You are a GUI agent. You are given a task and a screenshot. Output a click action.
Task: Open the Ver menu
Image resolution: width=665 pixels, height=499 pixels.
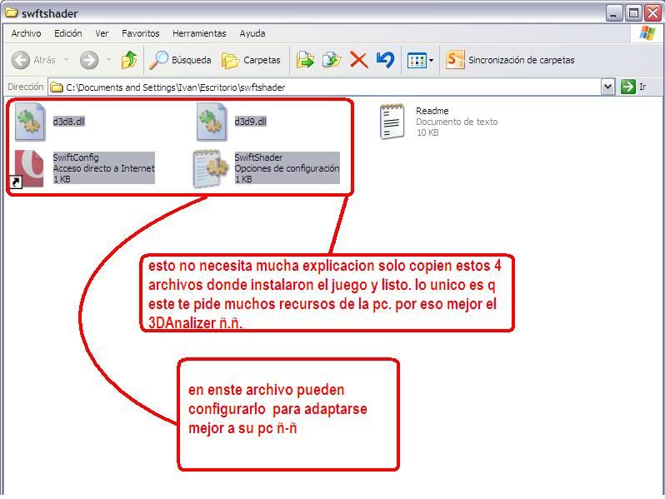click(x=102, y=33)
